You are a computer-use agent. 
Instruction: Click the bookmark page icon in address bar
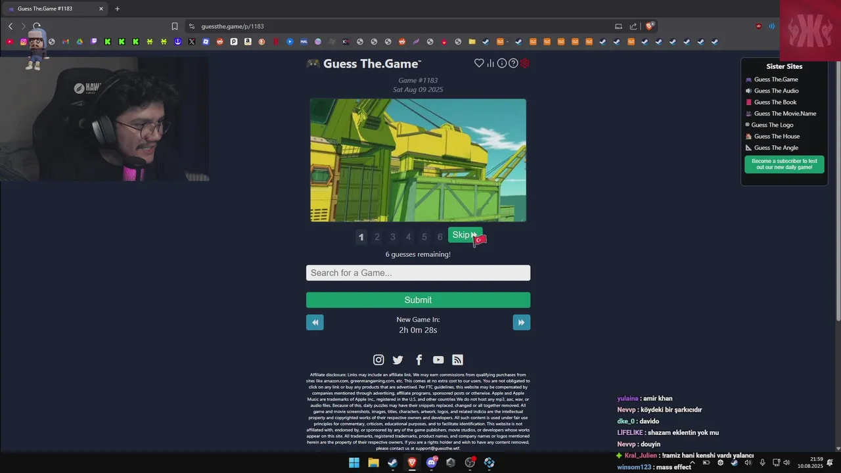[x=175, y=26]
